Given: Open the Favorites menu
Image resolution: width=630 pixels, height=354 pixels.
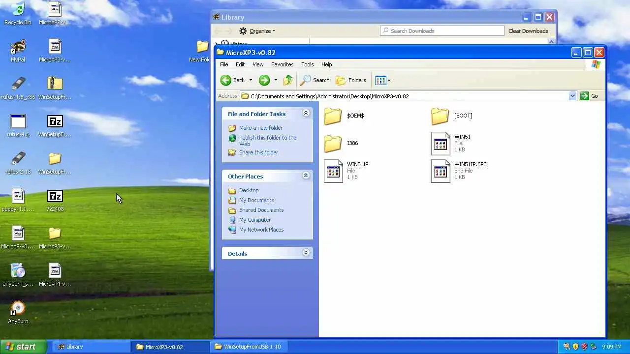Looking at the screenshot, I should click(282, 64).
